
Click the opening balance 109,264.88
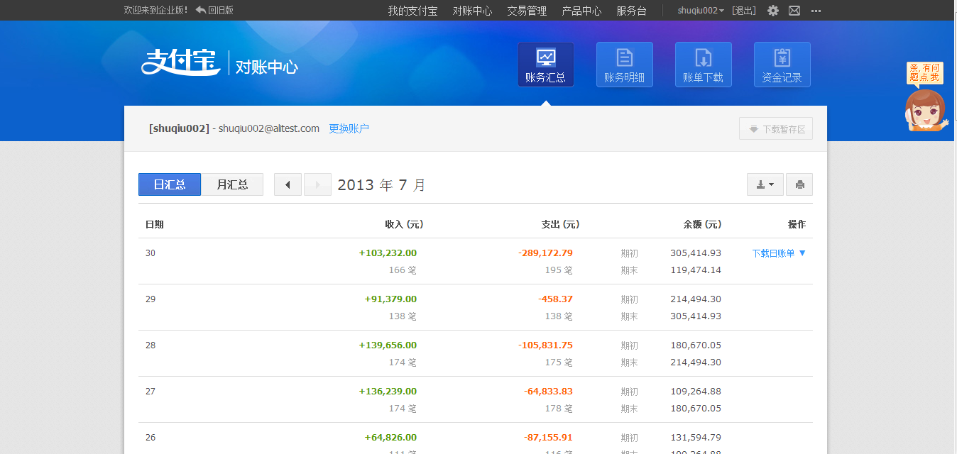click(x=696, y=392)
